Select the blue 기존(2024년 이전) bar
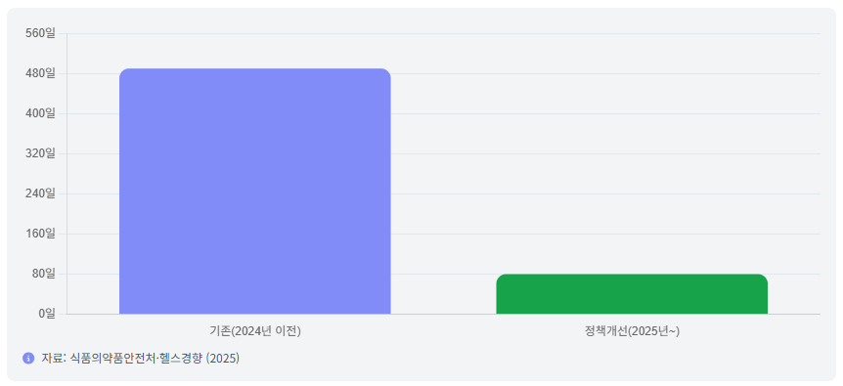The image size is (843, 386). point(255,192)
